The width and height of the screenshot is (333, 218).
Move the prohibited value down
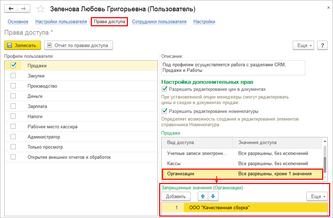(x=212, y=196)
